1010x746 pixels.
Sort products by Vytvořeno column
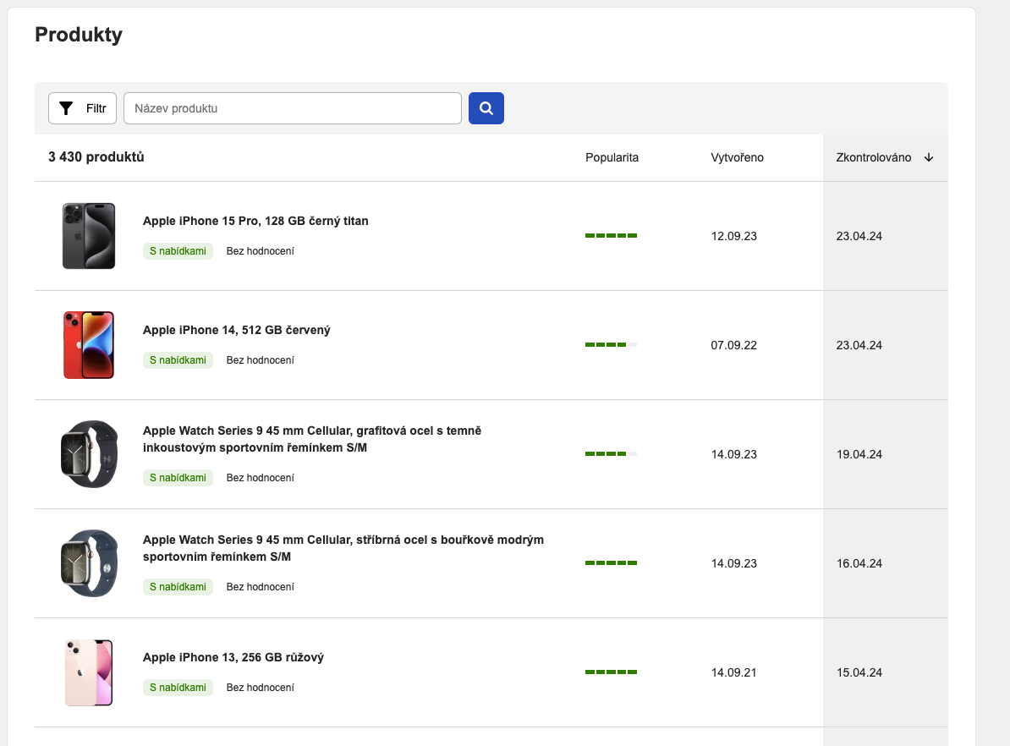click(737, 157)
